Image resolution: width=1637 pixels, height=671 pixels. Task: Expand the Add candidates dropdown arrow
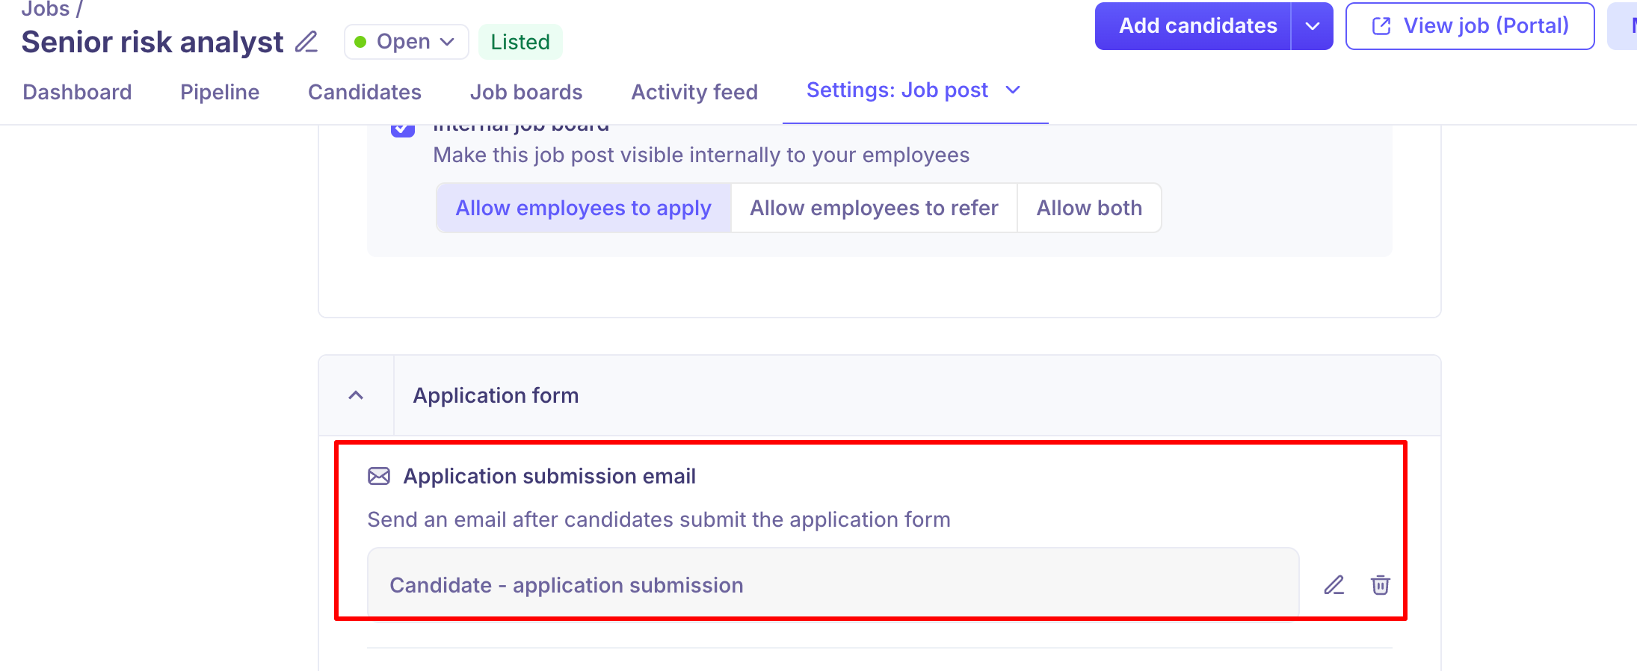click(x=1312, y=26)
